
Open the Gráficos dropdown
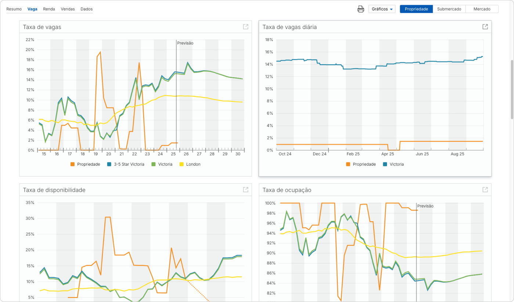(382, 9)
